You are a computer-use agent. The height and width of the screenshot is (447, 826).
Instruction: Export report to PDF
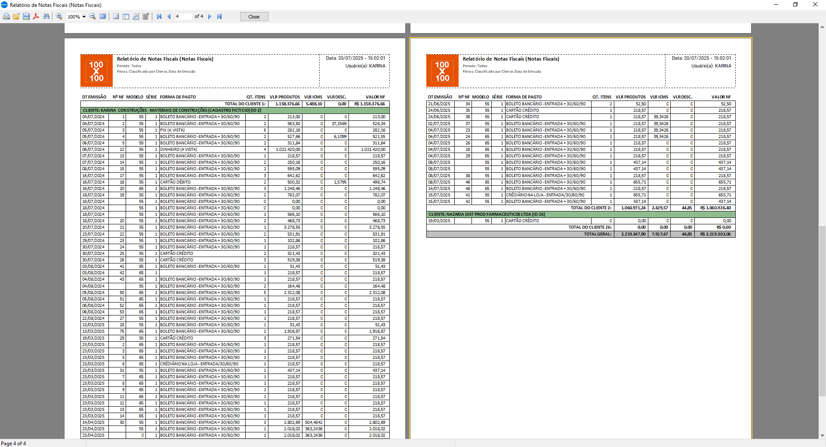(36, 17)
